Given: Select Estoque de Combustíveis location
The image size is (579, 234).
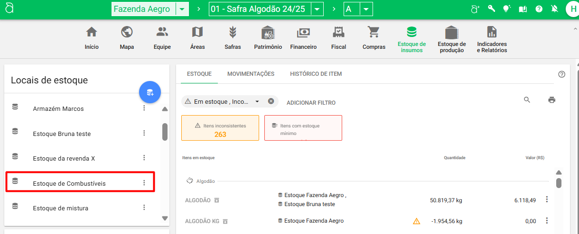Looking at the screenshot, I should [x=69, y=183].
